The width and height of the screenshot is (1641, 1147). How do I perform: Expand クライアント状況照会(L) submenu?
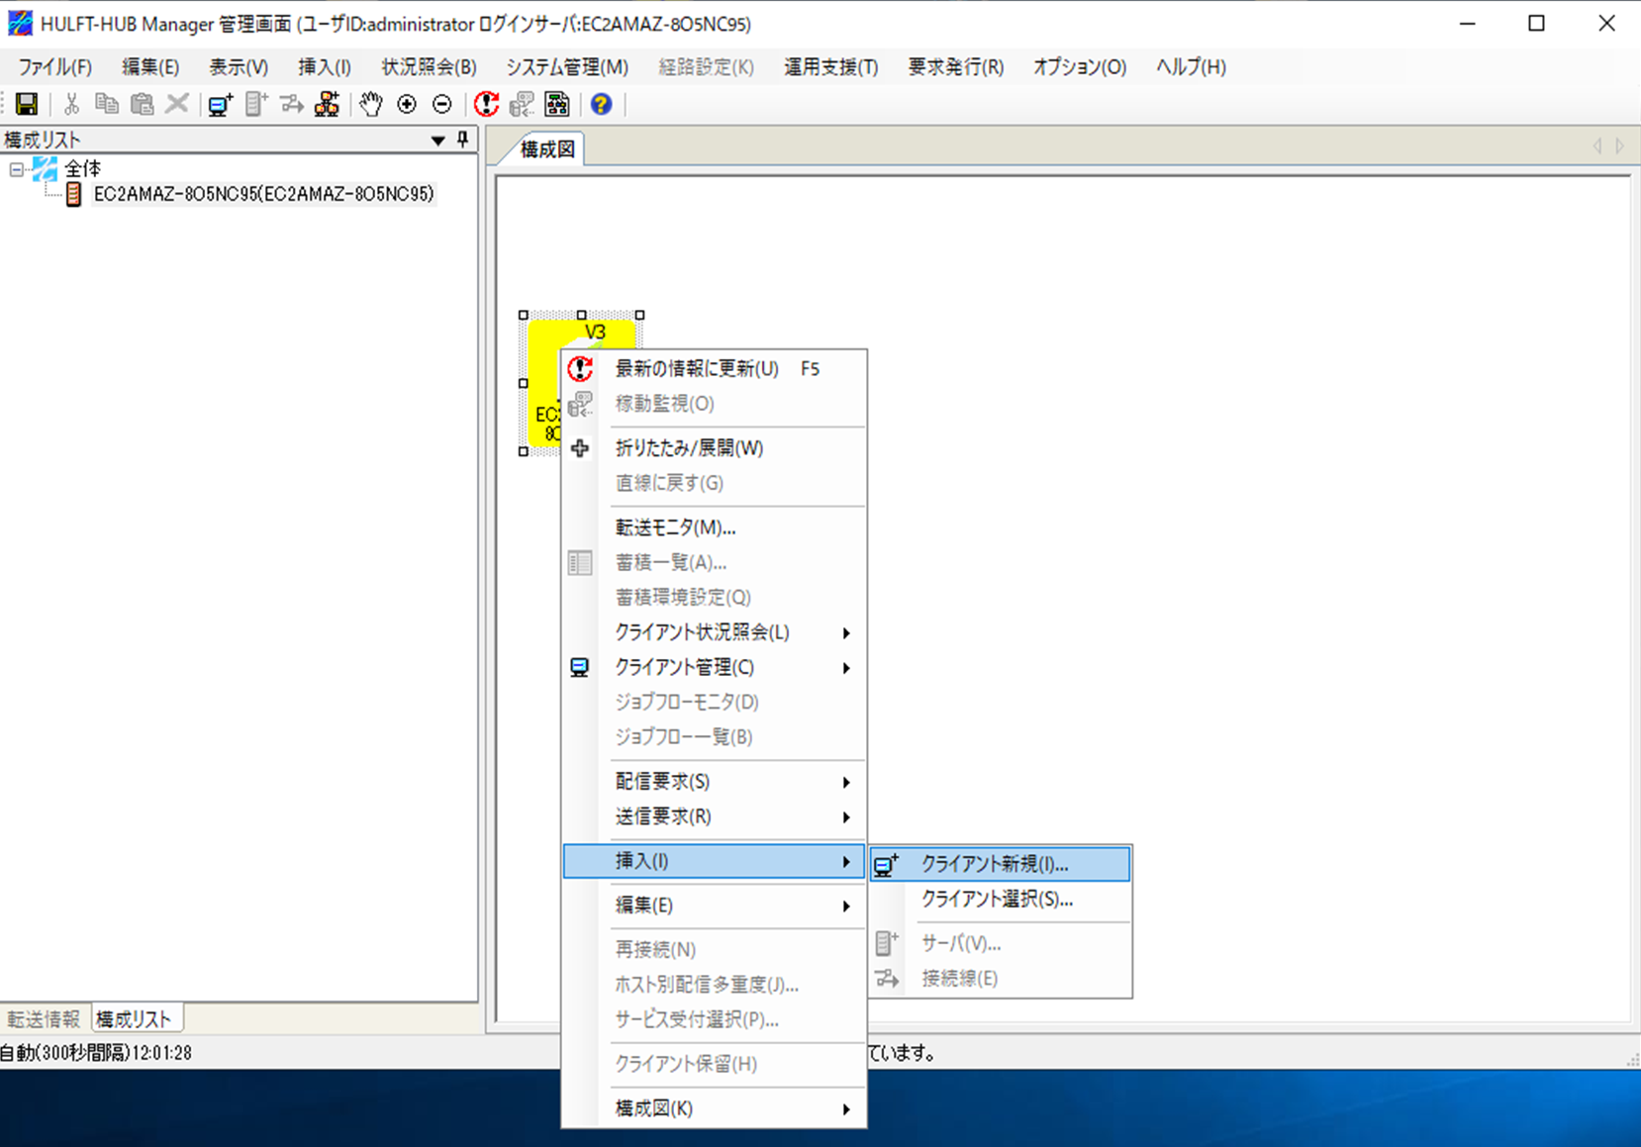714,632
